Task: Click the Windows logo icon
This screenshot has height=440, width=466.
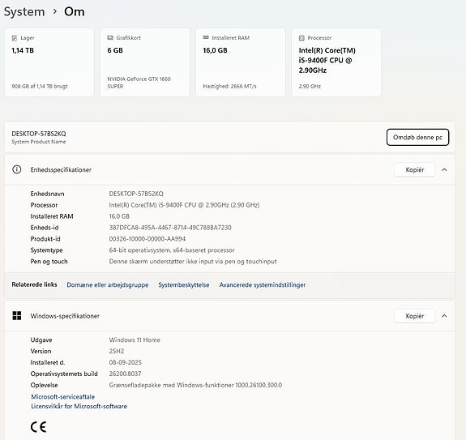Action: [x=17, y=316]
